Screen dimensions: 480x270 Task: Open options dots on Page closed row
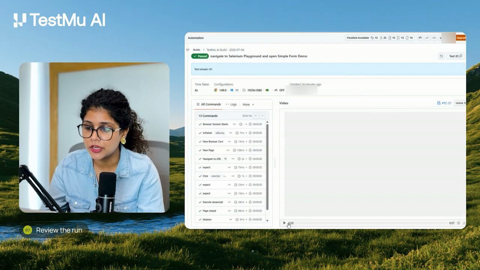coord(229,211)
